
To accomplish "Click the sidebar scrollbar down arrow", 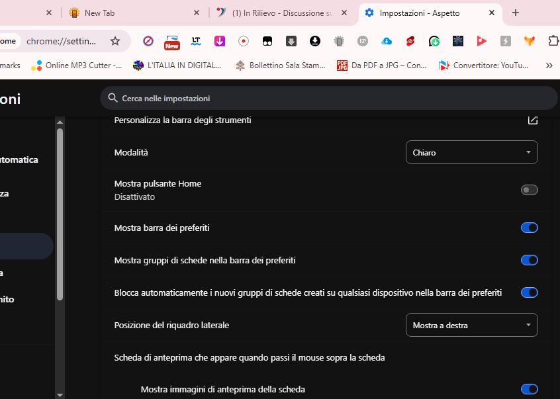I will [x=60, y=395].
